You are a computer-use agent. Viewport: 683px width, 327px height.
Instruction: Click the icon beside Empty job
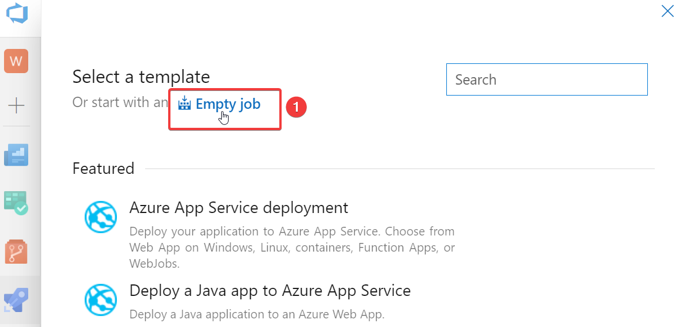(184, 104)
